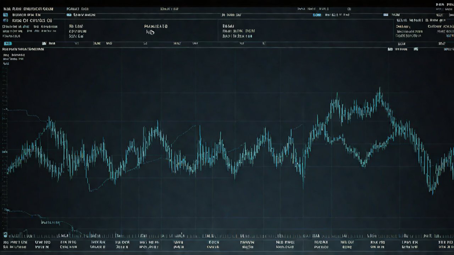This screenshot has height=255, width=454.
Task: Expand the chart title heading at top-left of chart
Action: tap(23, 49)
